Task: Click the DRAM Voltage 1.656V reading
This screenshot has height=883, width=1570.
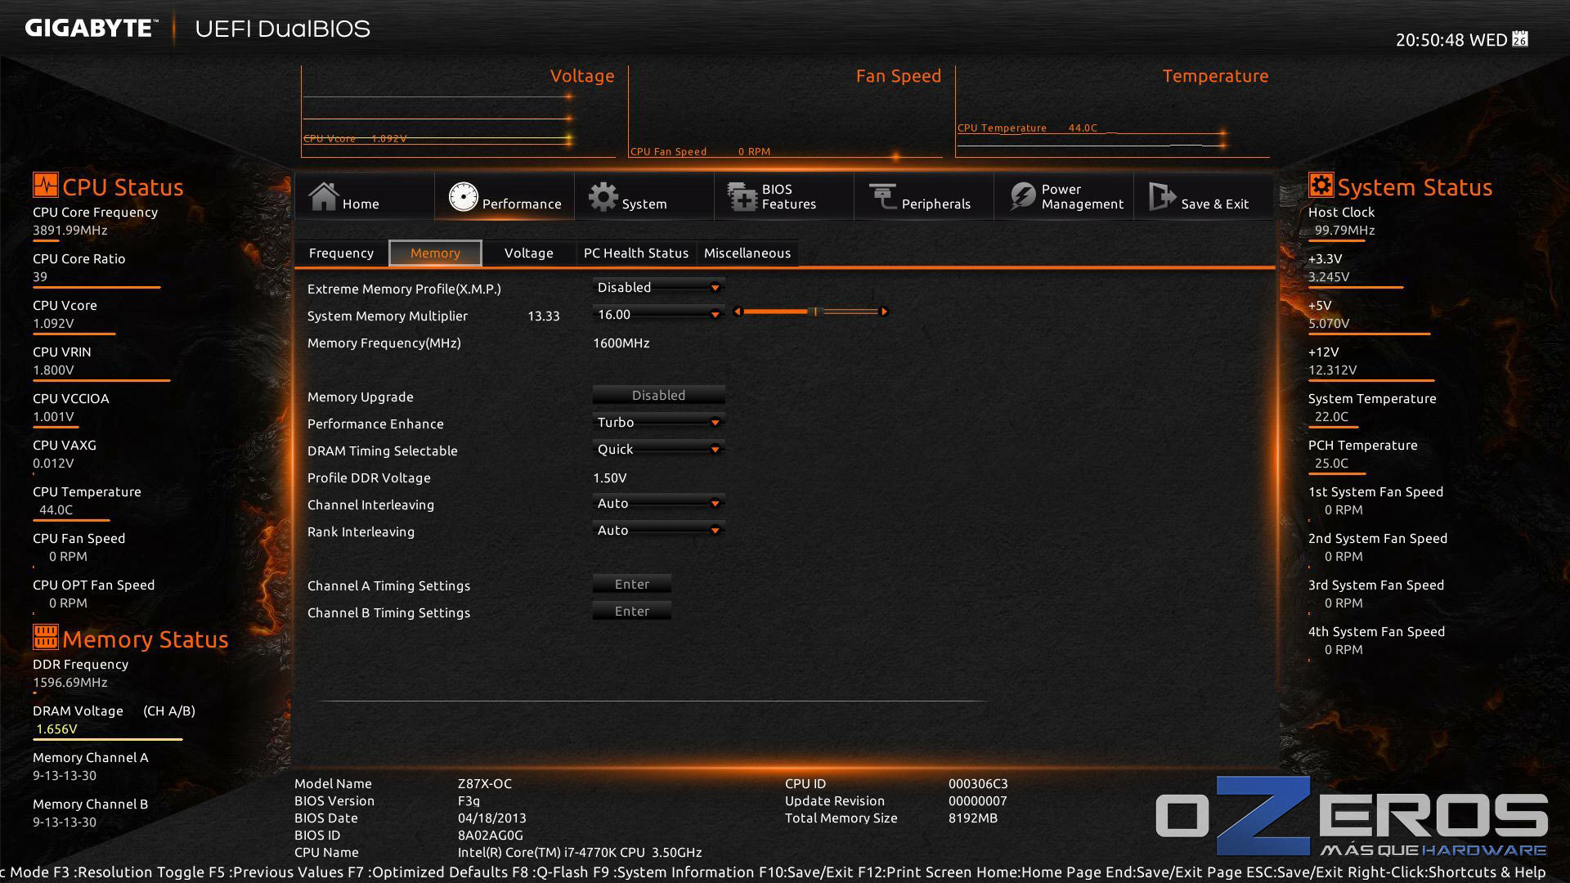Action: [56, 728]
